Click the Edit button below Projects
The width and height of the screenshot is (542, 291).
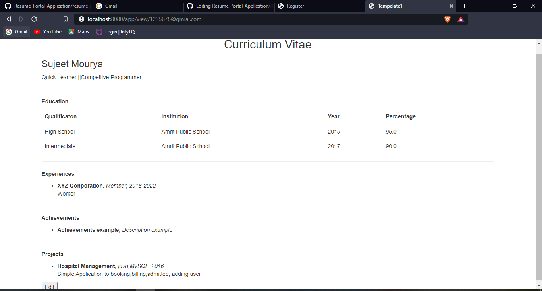click(x=50, y=286)
